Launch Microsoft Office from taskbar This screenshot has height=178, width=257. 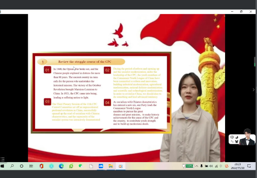41,166
